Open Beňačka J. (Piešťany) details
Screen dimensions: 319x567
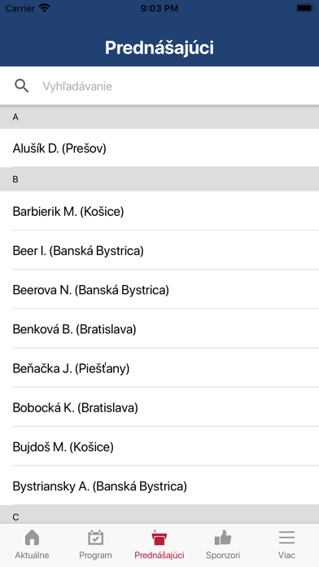coord(159,368)
